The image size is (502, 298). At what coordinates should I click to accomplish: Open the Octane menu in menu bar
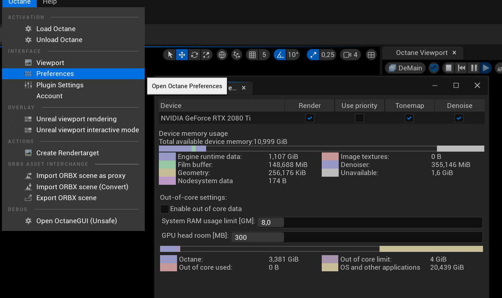pyautogui.click(x=19, y=2)
